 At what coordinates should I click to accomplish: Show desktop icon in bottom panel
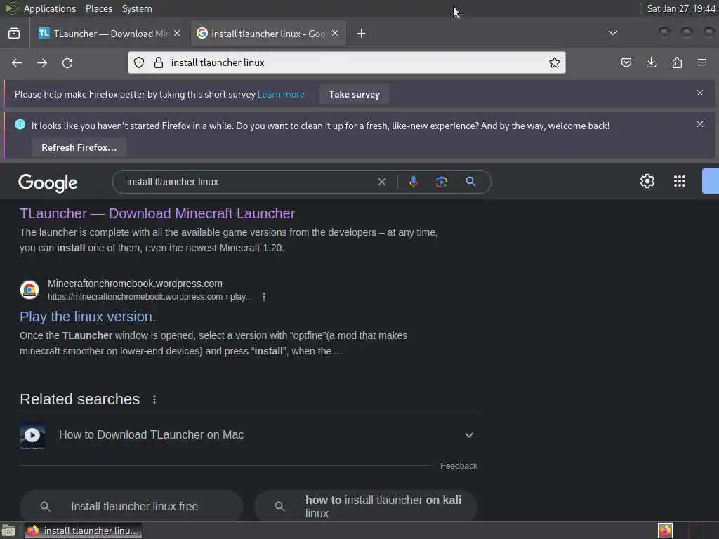(8, 531)
